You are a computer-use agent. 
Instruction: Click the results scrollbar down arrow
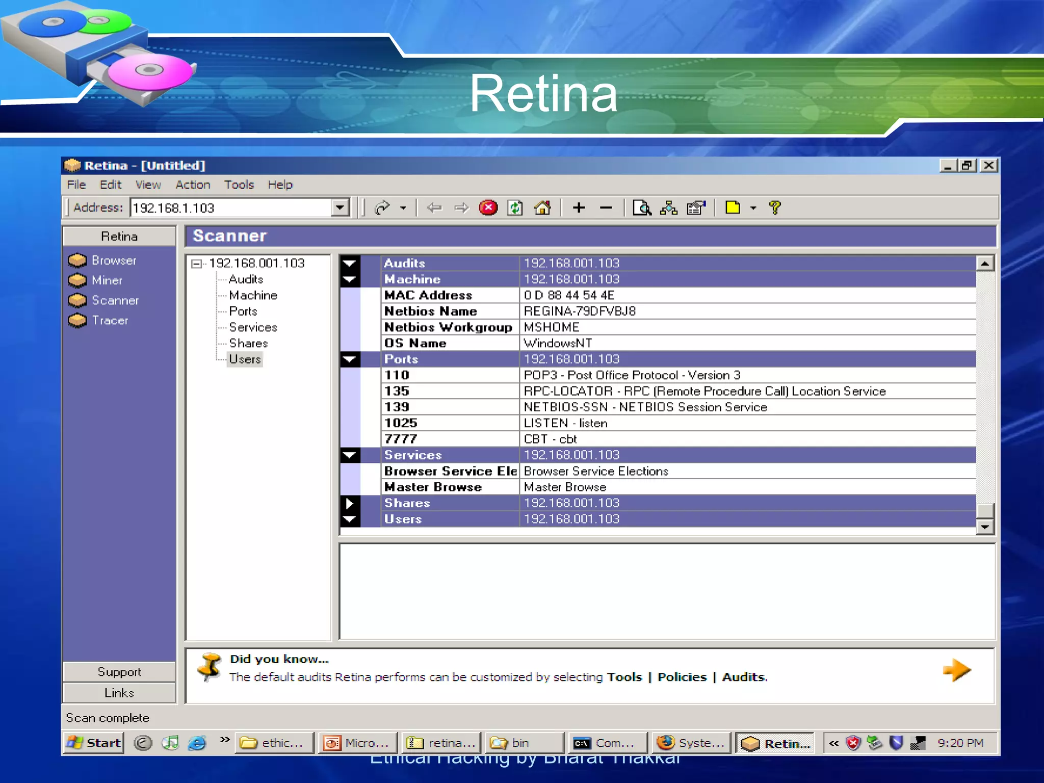[985, 527]
